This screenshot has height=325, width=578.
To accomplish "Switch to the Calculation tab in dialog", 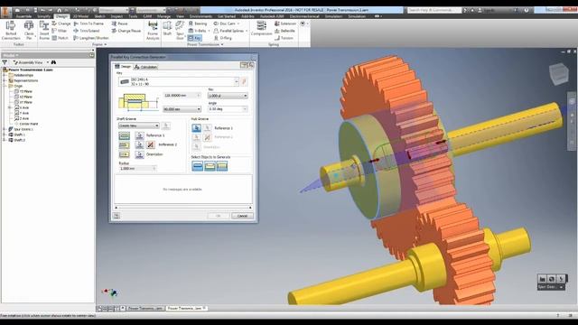I will [145, 67].
